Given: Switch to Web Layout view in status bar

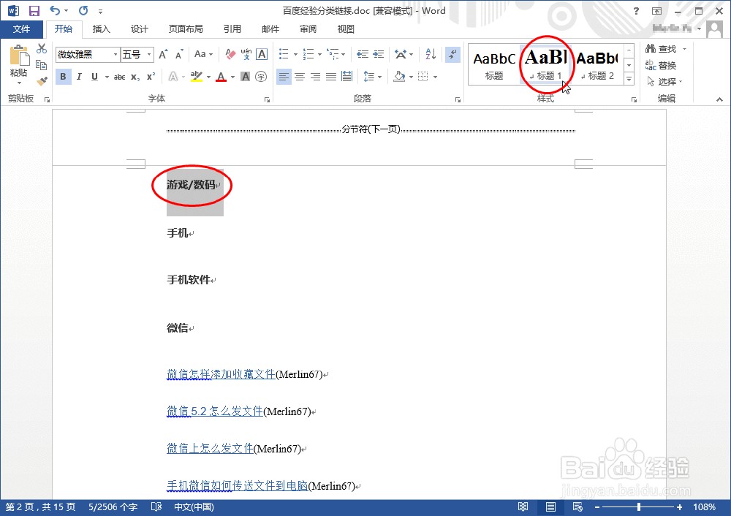Looking at the screenshot, I should 577,506.
